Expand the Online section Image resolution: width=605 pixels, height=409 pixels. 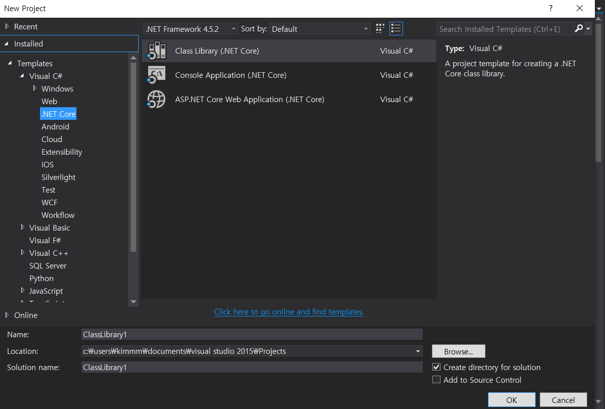(7, 314)
